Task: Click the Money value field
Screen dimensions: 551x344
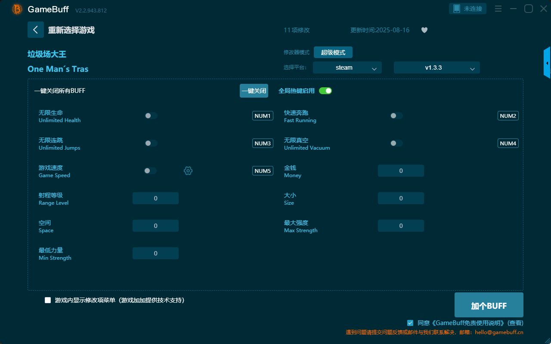Action: coord(401,171)
